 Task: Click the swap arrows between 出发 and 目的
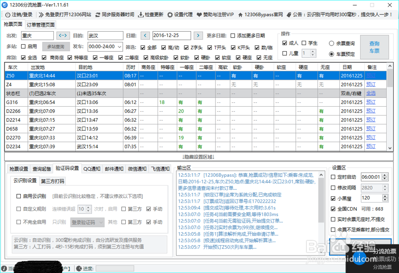(63, 35)
